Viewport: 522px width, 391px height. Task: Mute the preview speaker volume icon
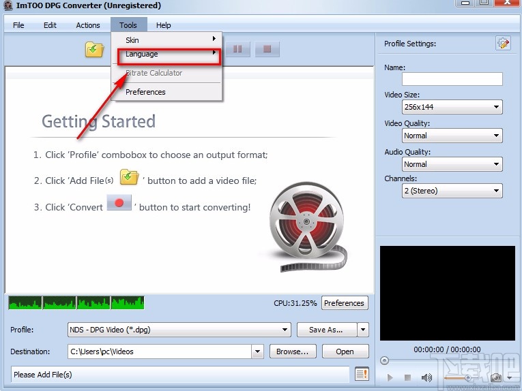[426, 377]
